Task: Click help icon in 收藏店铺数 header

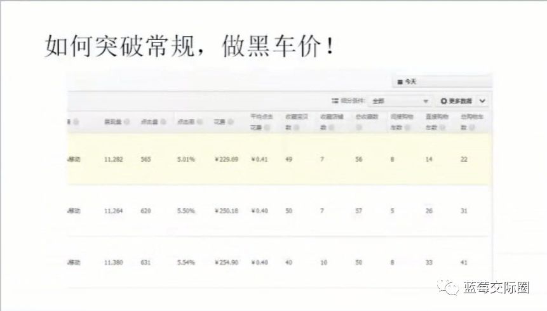Action: [331, 128]
